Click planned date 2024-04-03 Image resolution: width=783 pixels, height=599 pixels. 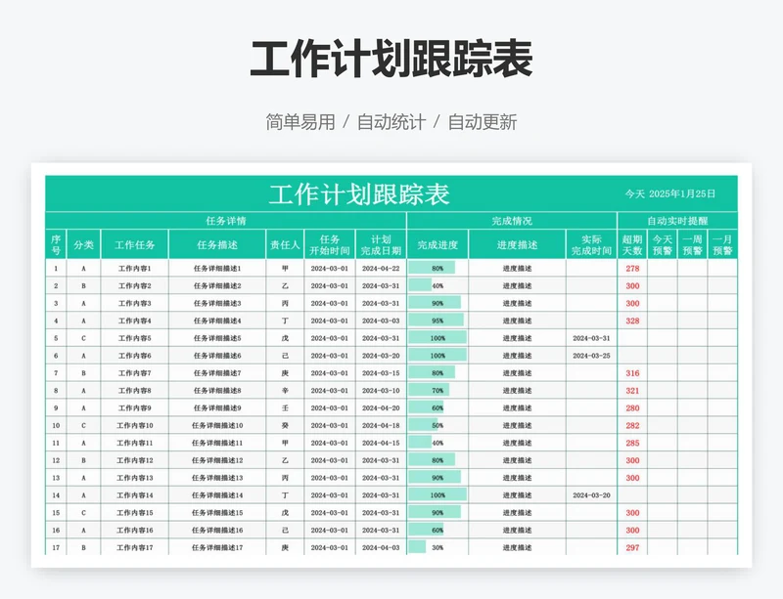pyautogui.click(x=381, y=547)
